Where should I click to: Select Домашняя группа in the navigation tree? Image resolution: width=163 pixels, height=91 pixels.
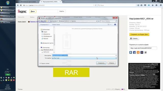click(x=47, y=43)
